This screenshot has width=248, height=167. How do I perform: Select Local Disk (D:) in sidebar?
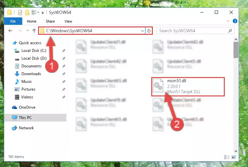[x=34, y=58]
